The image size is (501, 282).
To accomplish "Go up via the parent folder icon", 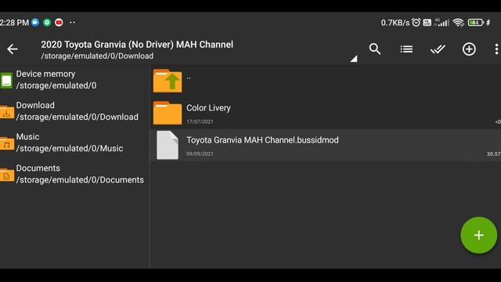I will pos(168,81).
